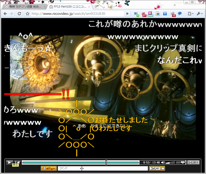Maximize the browser window
This screenshot has width=206, height=174.
click(192, 2)
